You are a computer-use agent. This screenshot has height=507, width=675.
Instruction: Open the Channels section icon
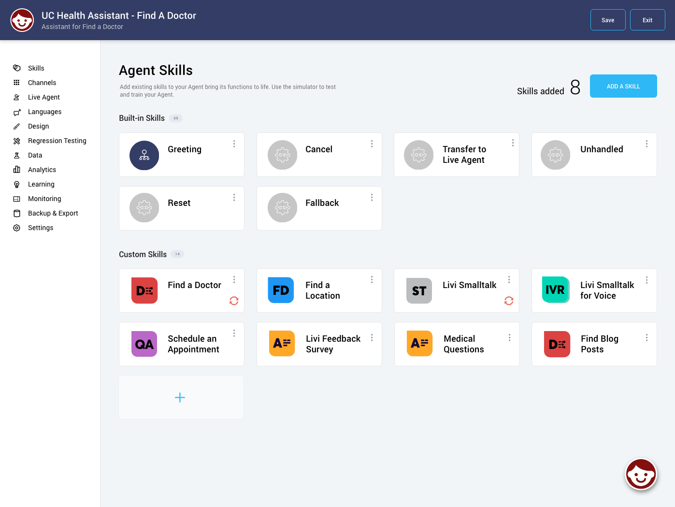point(17,83)
